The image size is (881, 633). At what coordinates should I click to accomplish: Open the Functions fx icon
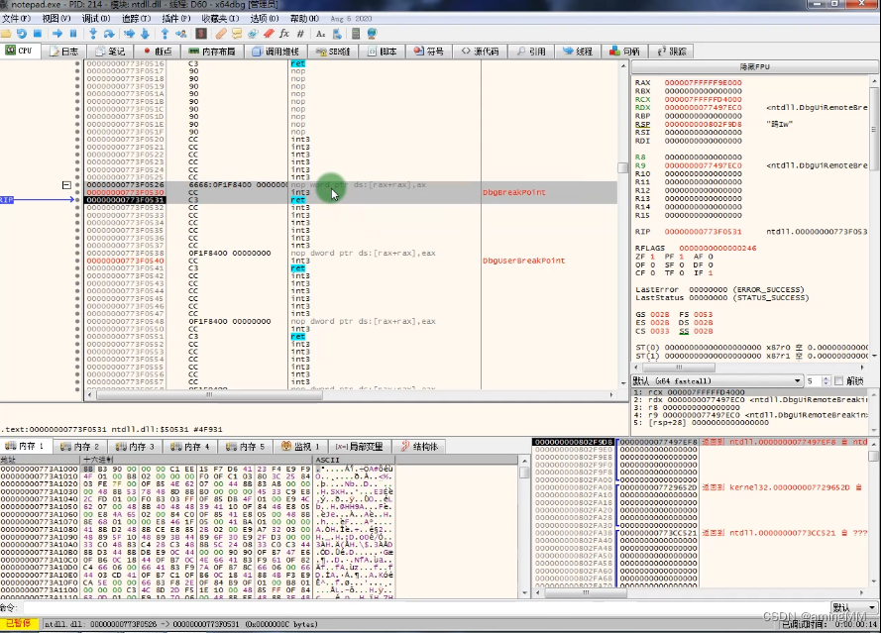(284, 34)
